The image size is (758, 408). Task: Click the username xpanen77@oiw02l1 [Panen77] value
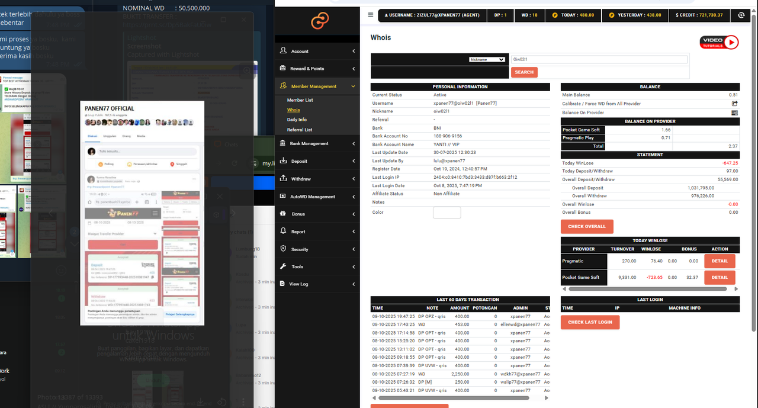(465, 103)
